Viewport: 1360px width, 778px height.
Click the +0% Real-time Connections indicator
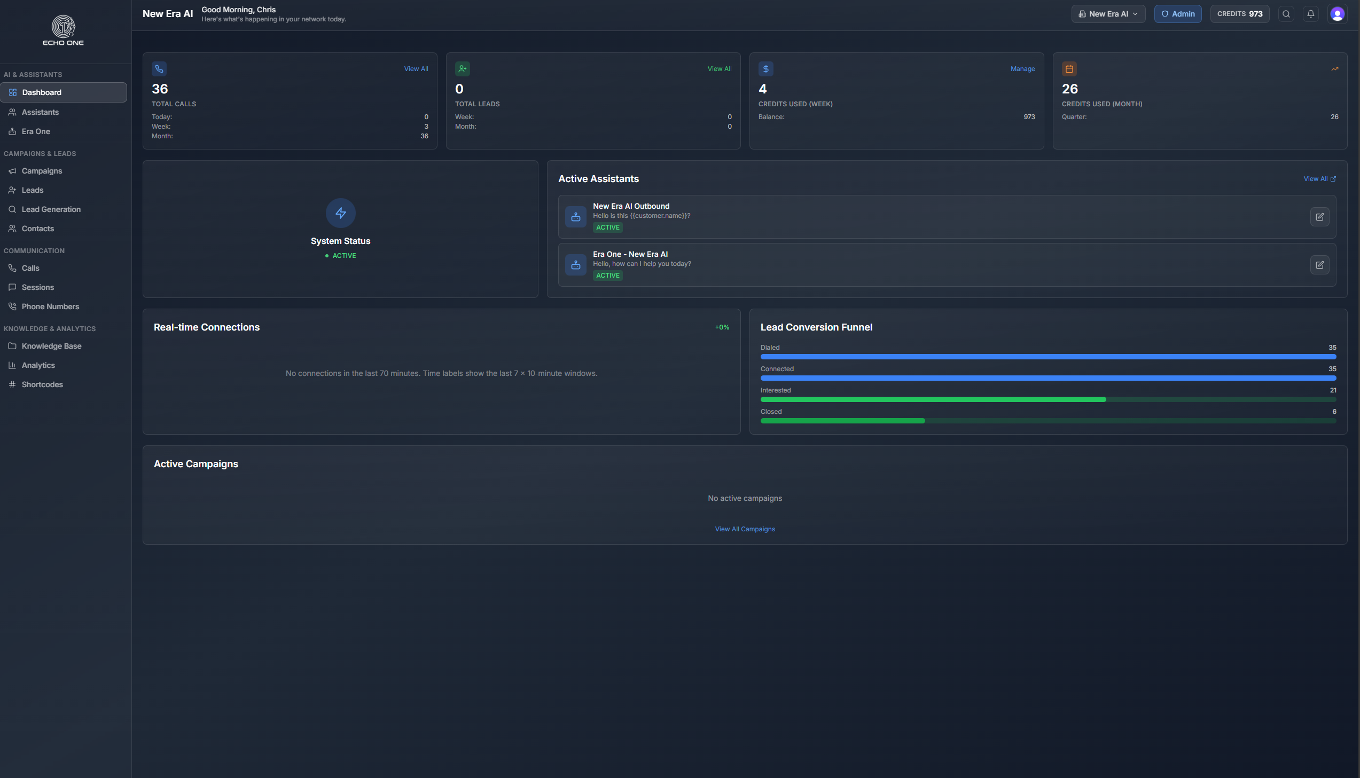click(x=722, y=327)
